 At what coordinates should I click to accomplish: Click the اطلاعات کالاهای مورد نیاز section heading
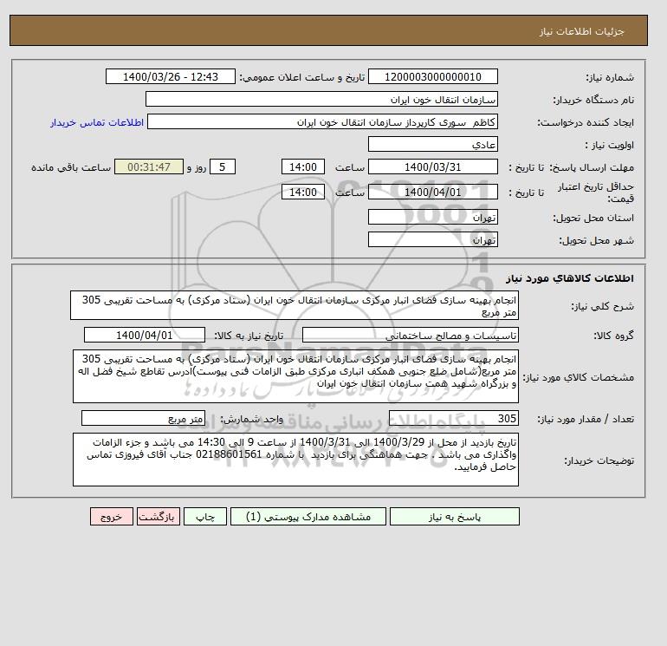pos(570,278)
